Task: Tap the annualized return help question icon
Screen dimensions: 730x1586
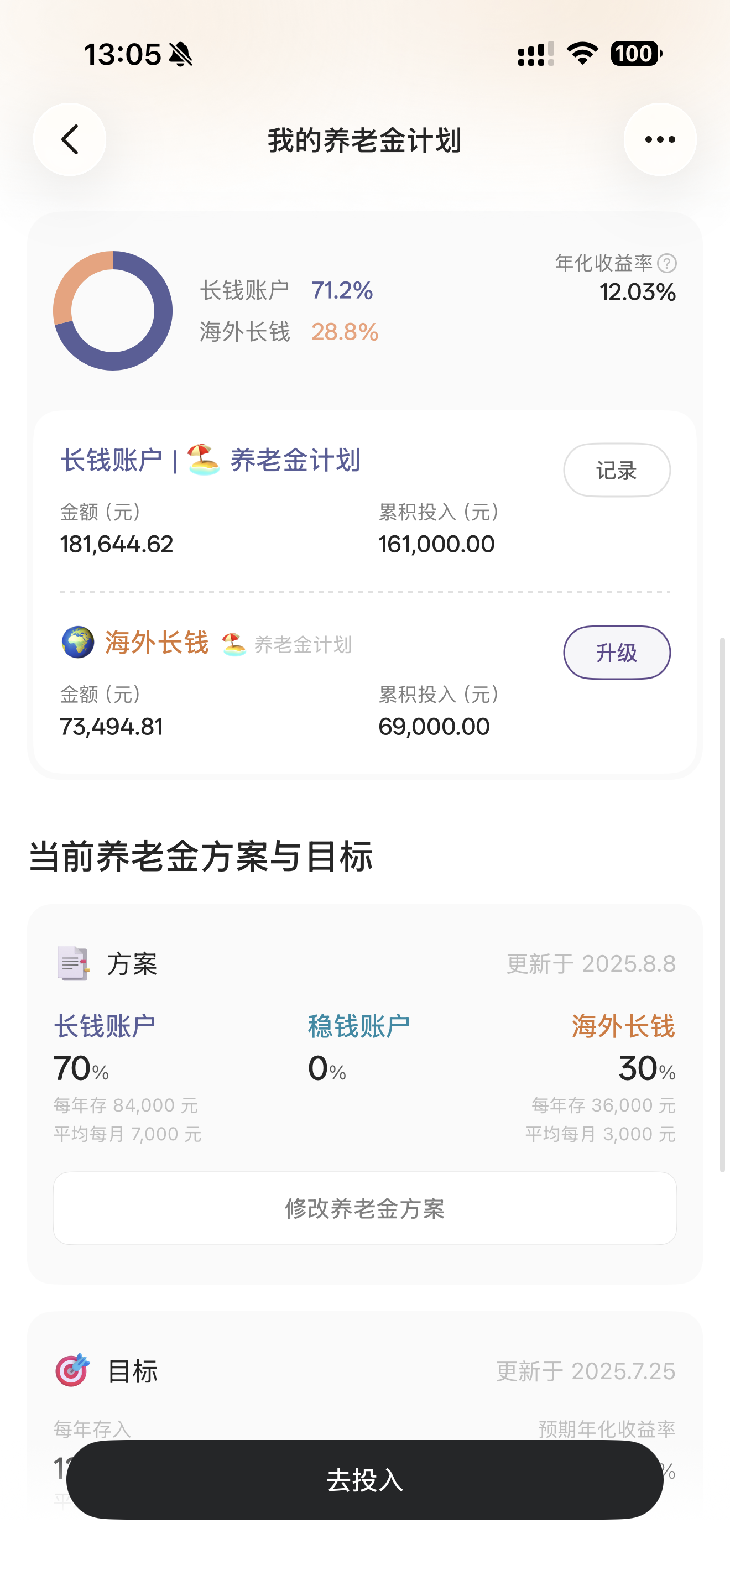Action: click(x=666, y=264)
